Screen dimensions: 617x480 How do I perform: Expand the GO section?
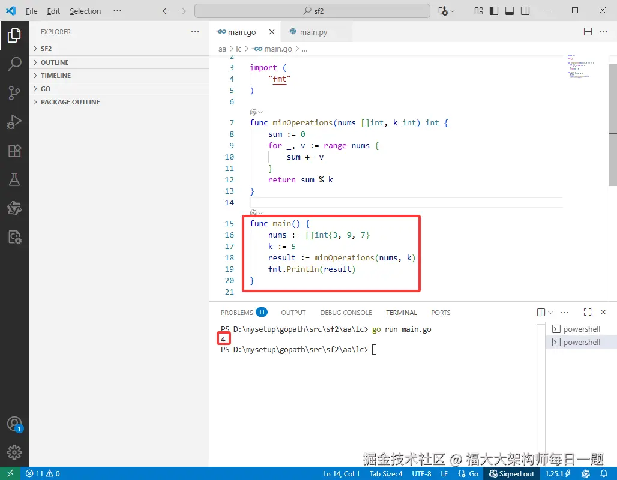tap(119, 89)
